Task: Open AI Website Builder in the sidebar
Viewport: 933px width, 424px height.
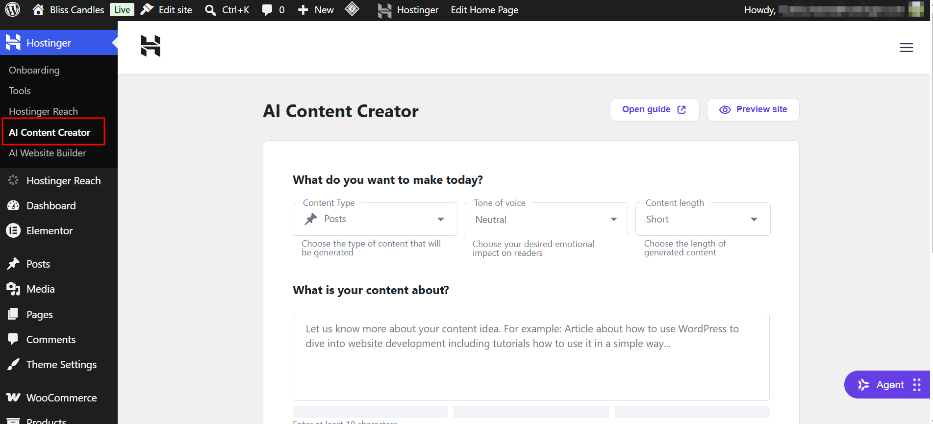Action: 48,153
